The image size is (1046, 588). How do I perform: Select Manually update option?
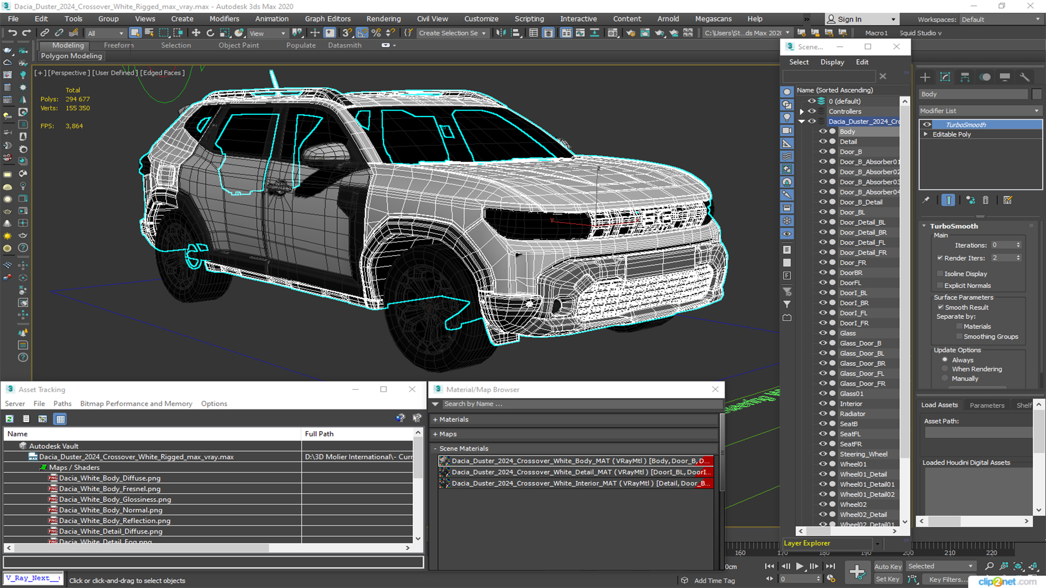tap(945, 378)
